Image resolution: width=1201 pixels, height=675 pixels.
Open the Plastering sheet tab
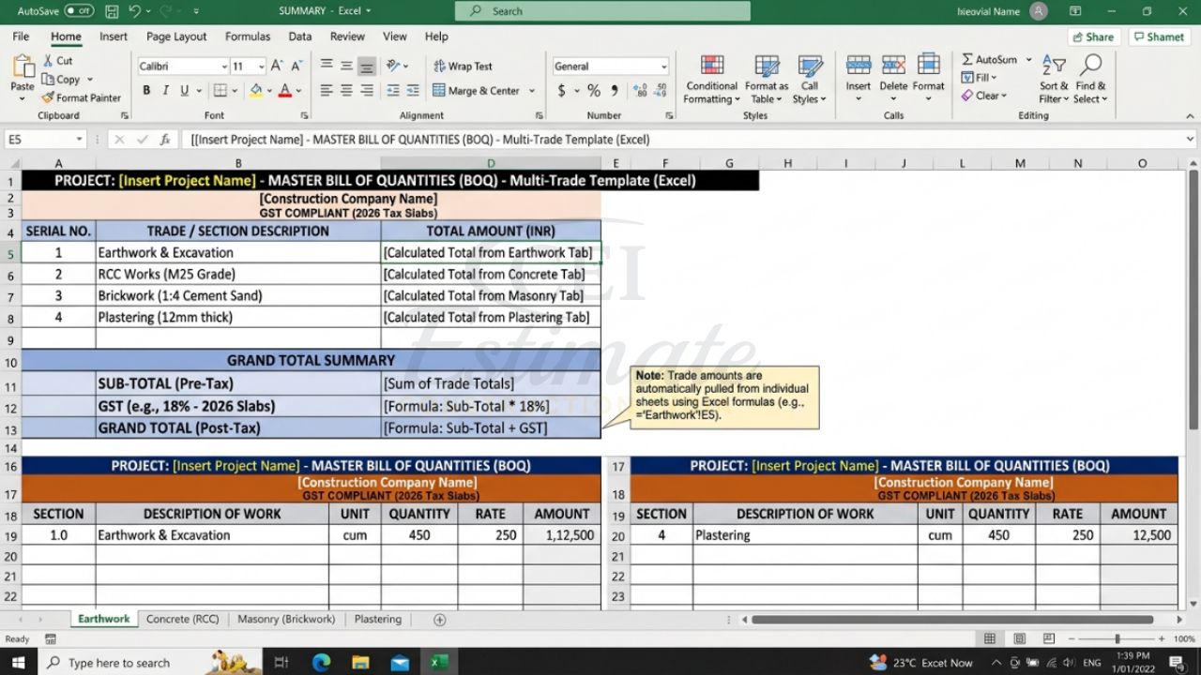pos(379,619)
